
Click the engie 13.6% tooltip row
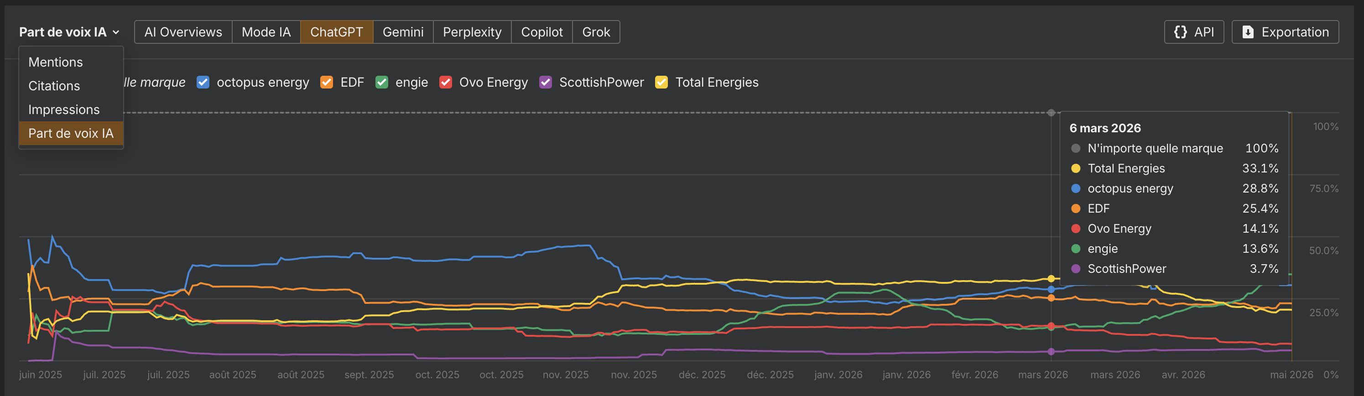[1174, 249]
